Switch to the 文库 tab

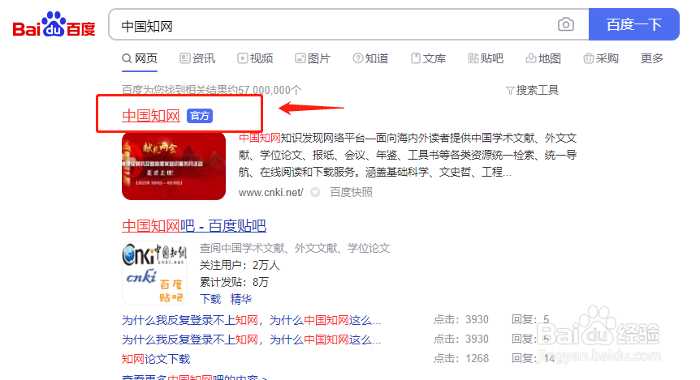tap(428, 58)
